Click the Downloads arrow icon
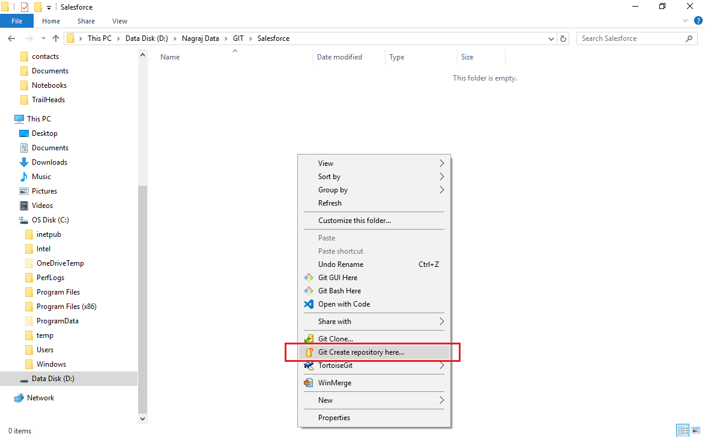This screenshot has width=705, height=437. click(x=24, y=162)
